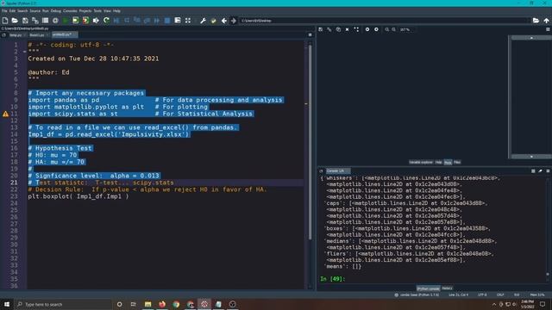This screenshot has width=552, height=310.
Task: Click the Stop debugging square icon
Action: click(x=167, y=21)
